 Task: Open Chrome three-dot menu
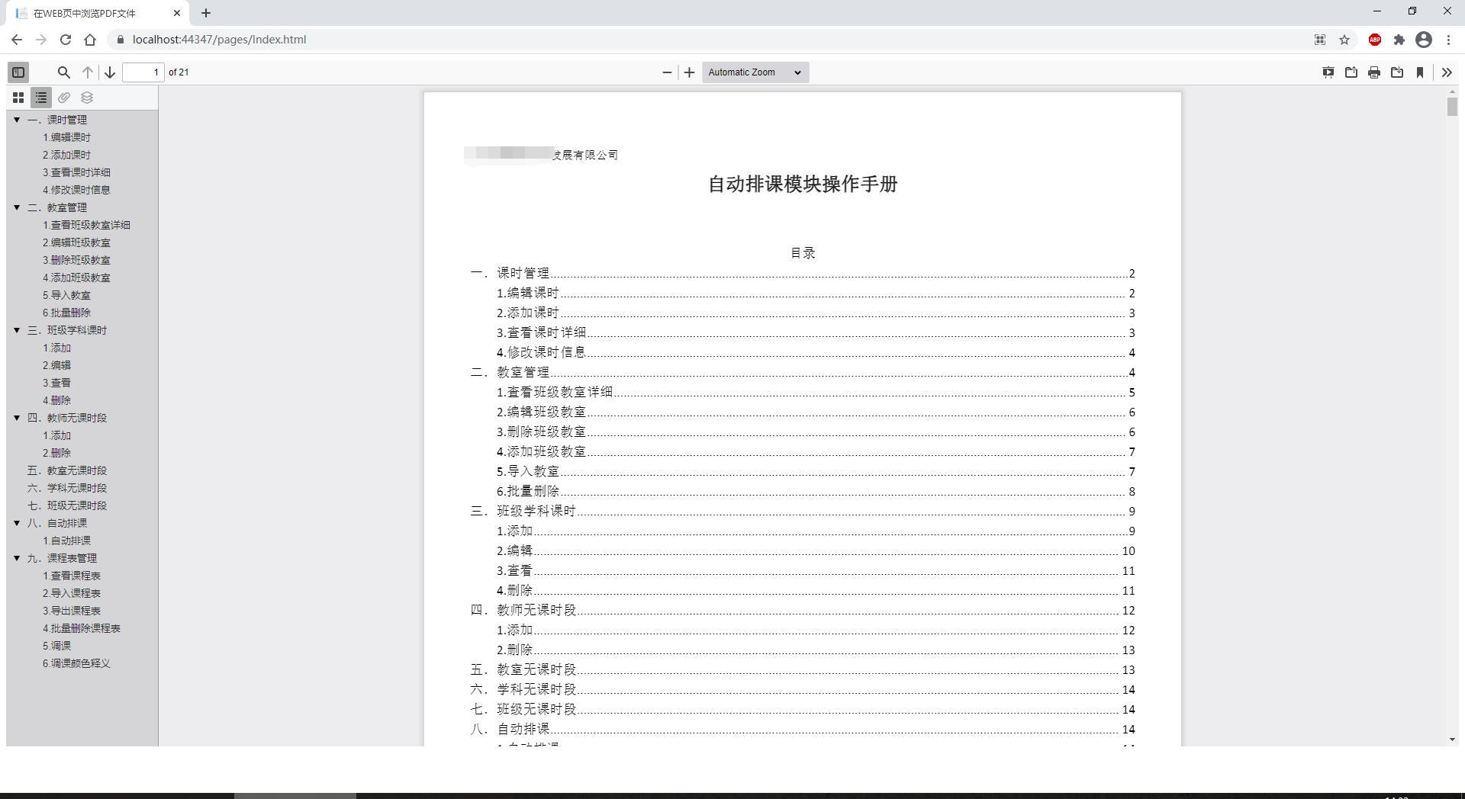tap(1448, 40)
